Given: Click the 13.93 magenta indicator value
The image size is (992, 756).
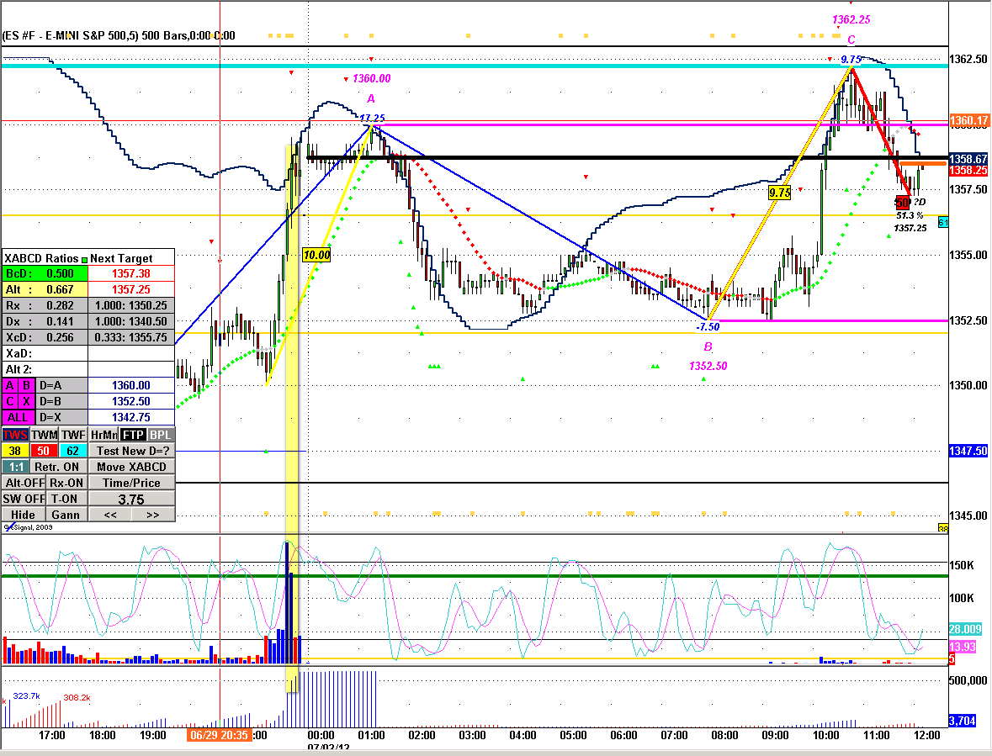Looking at the screenshot, I should [963, 647].
